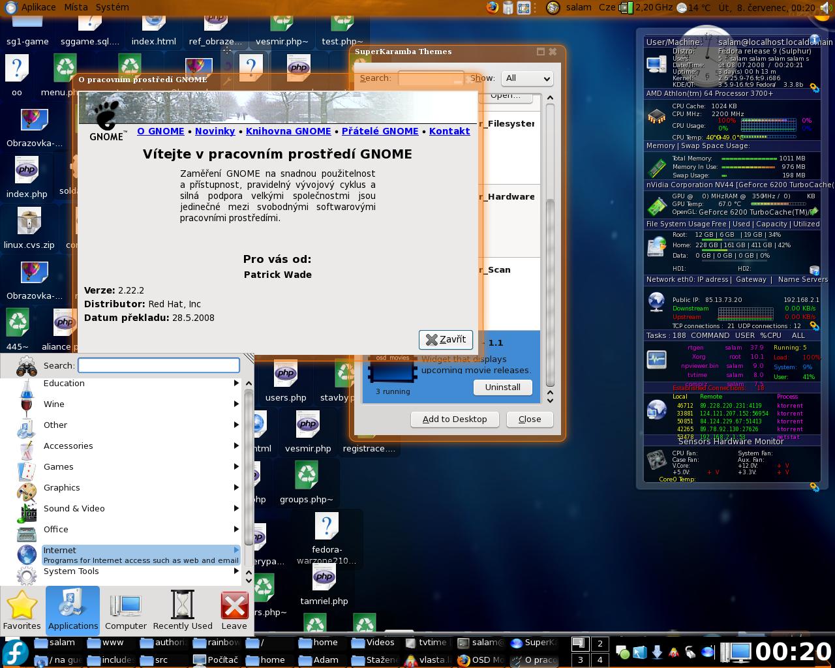Click the Fedora start button in bottom panel

pyautogui.click(x=14, y=652)
